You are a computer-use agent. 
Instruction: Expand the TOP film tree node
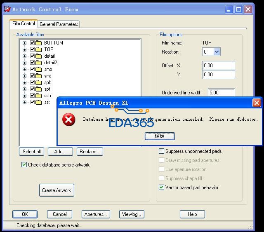coord(25,49)
